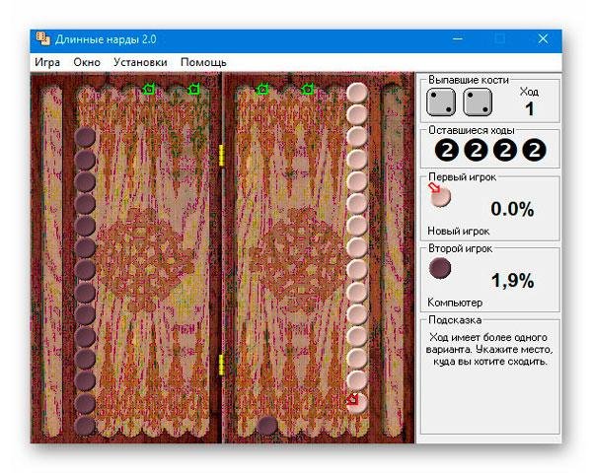Click the first remaining-move circle labeled 2
Screen dimensions: 592x473
coord(447,150)
